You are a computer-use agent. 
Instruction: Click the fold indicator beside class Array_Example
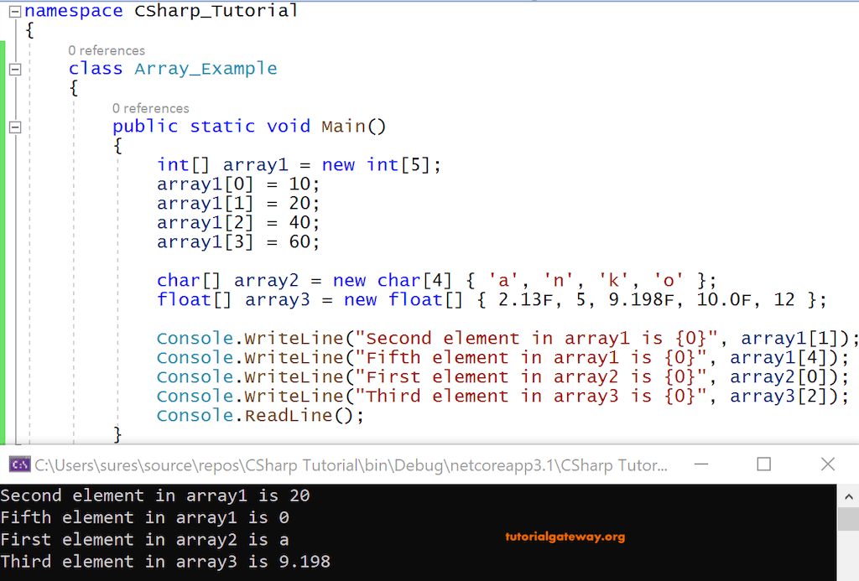14,70
